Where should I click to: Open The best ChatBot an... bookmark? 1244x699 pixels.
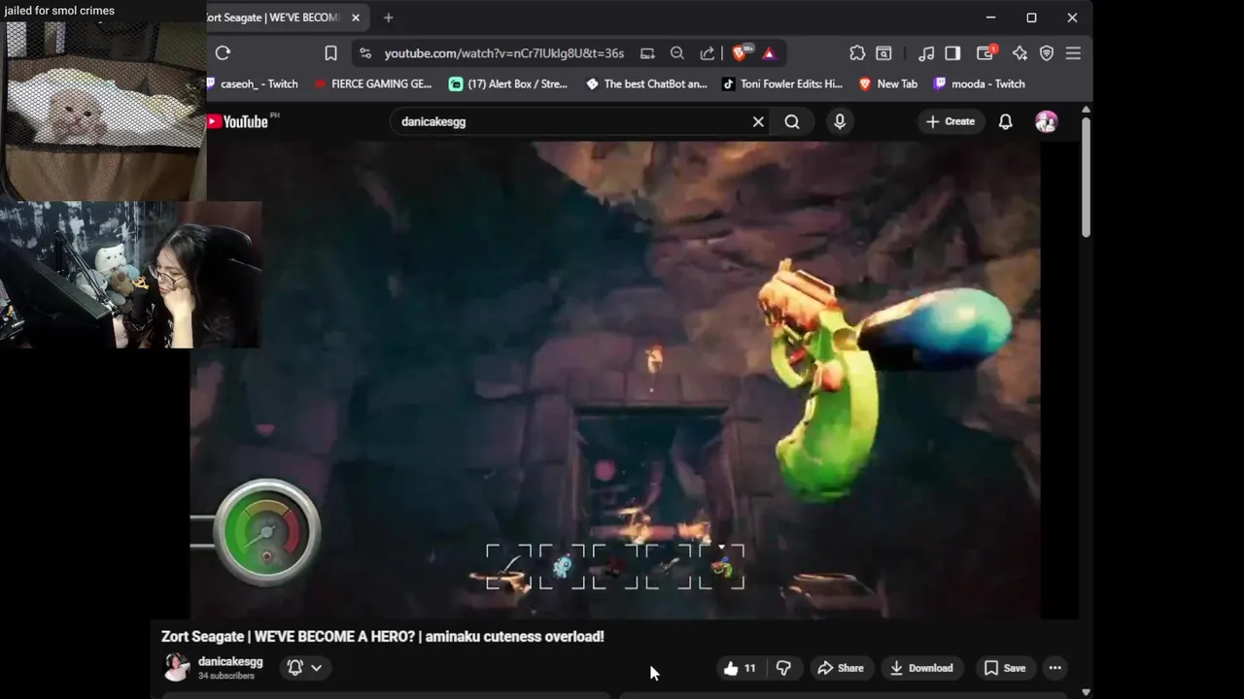[646, 83]
